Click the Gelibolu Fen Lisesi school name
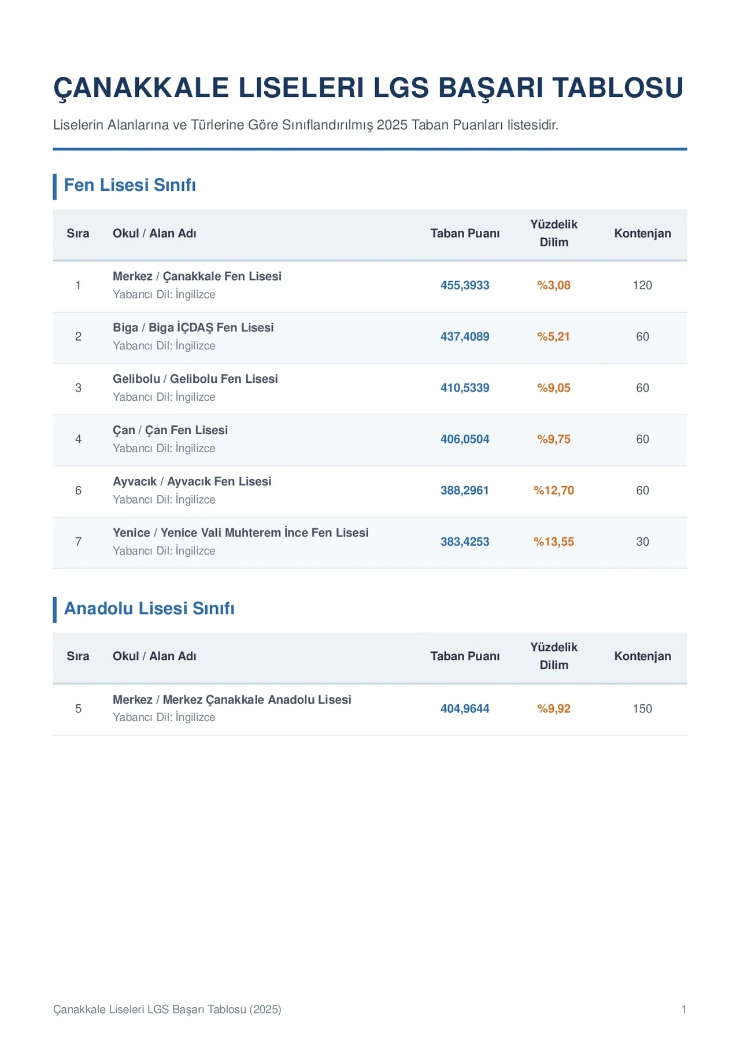Viewport: 740px width, 1046px height. tap(224, 379)
